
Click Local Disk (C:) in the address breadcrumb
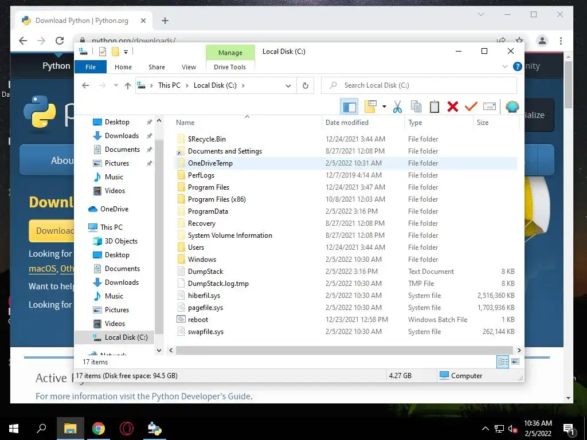click(x=215, y=85)
